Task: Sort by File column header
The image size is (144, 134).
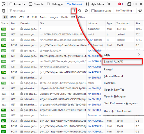Action: [x=63, y=23]
